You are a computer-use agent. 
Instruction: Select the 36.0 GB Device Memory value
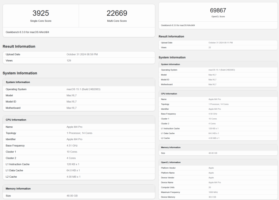[212, 197]
